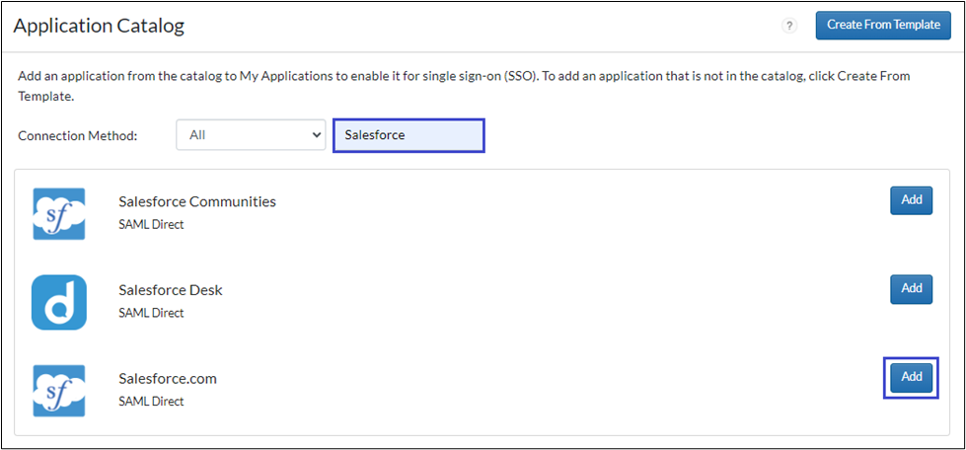The image size is (966, 450).
Task: Select the Salesforce Desk title
Action: (171, 290)
